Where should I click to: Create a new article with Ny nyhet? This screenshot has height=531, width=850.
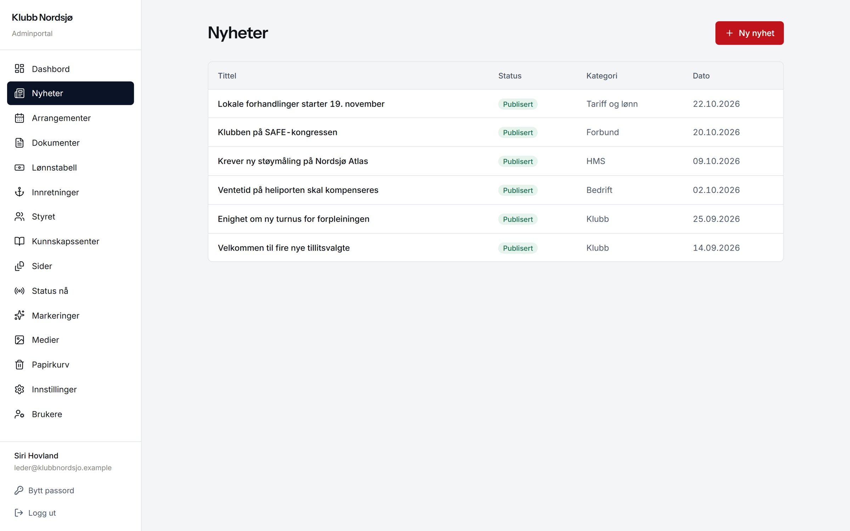pos(749,33)
